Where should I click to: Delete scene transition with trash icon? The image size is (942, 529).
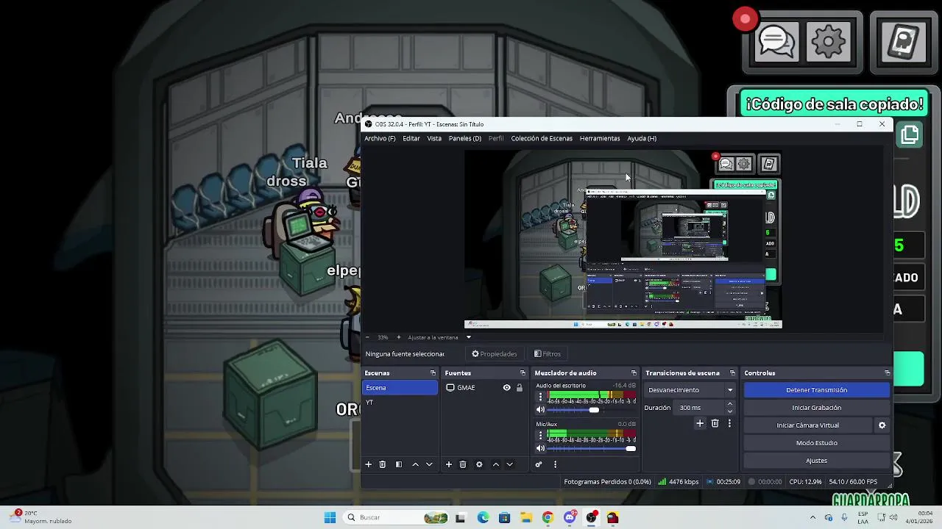[715, 423]
